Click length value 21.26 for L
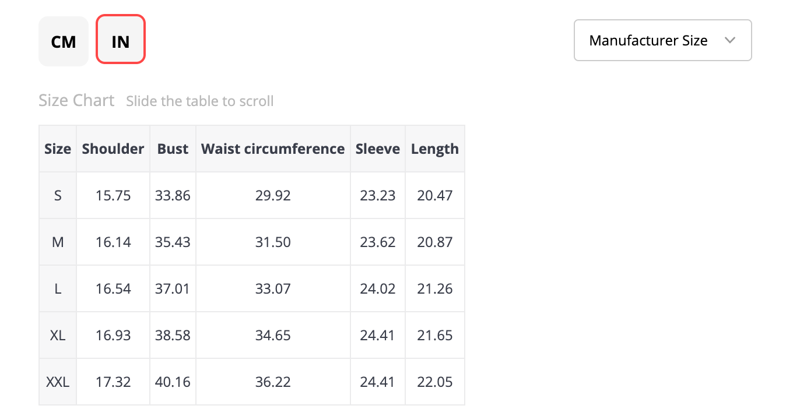The width and height of the screenshot is (793, 416). pyautogui.click(x=435, y=288)
